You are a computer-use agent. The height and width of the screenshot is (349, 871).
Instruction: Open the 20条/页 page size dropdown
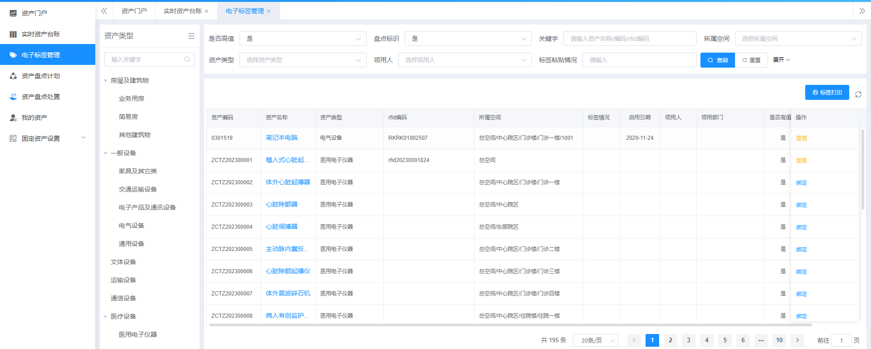click(x=595, y=340)
